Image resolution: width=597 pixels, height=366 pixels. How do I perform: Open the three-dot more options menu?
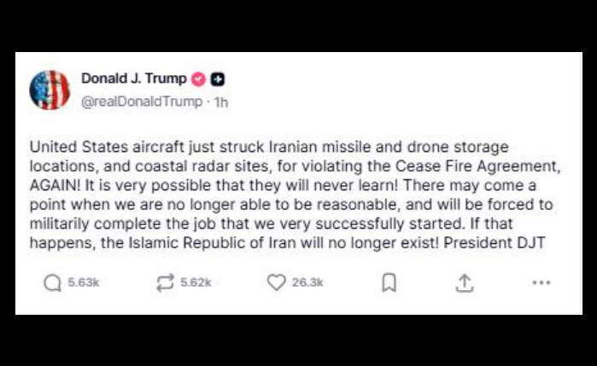pos(541,282)
